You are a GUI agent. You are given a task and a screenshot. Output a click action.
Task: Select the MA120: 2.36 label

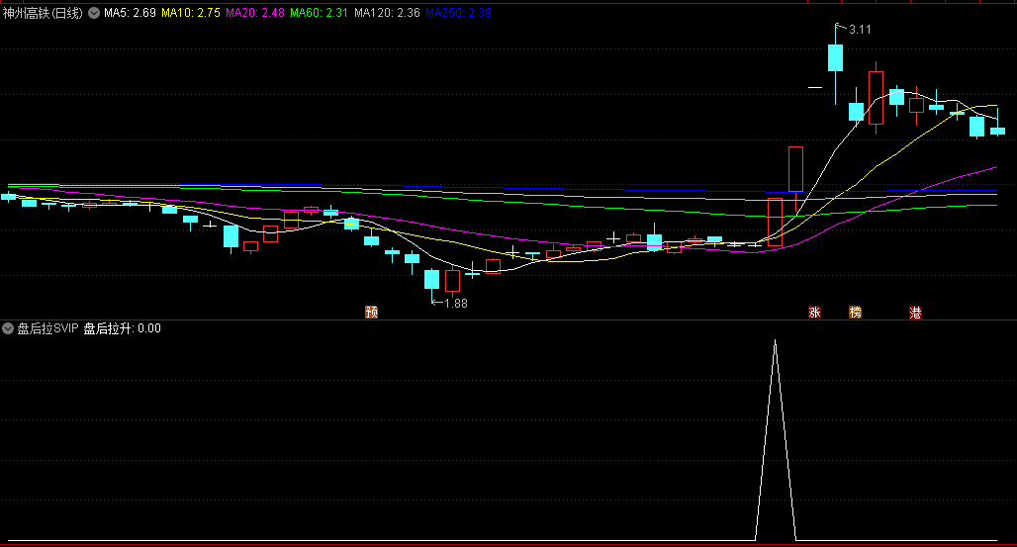[x=387, y=12]
